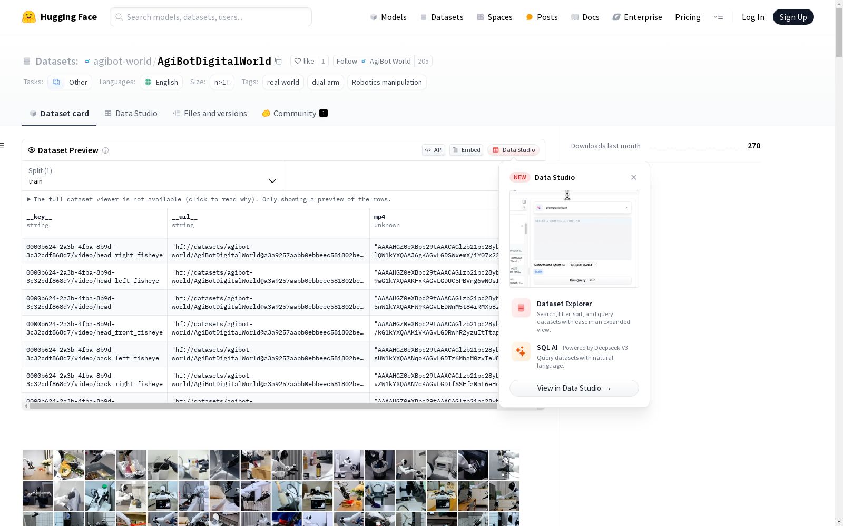Click the search models input field
This screenshot has height=526, width=843.
click(211, 17)
